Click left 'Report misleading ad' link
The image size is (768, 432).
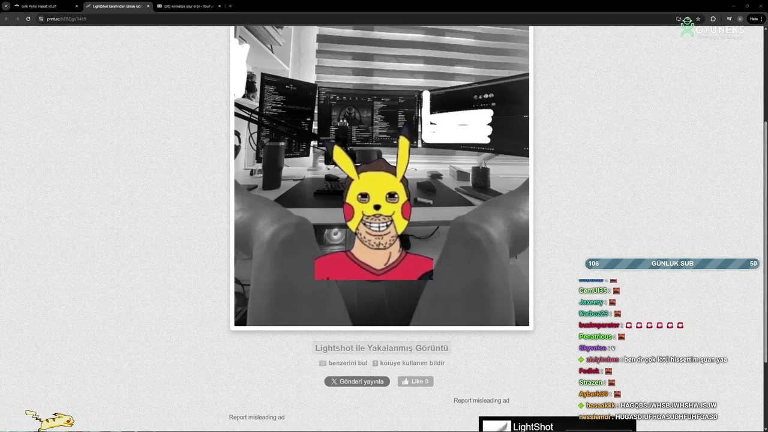257,417
